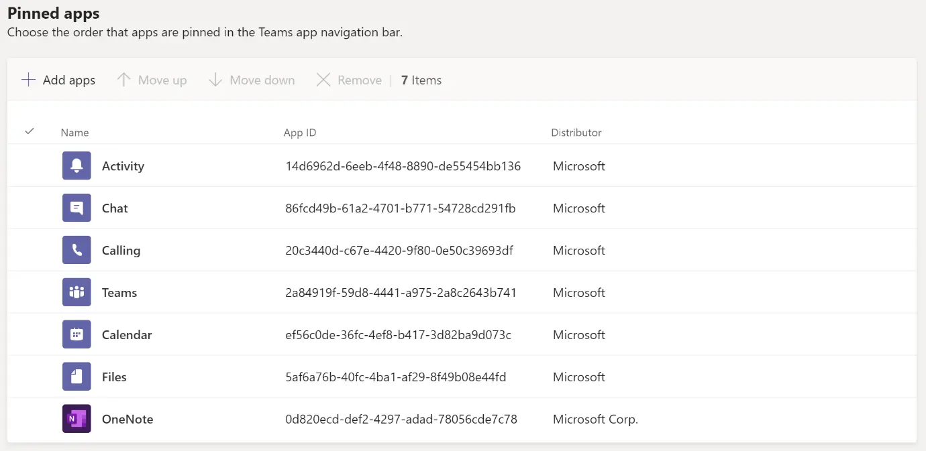
Task: Click App ID 86fcd49b-61a2-4701-b771-54728cd291fb
Action: point(401,208)
